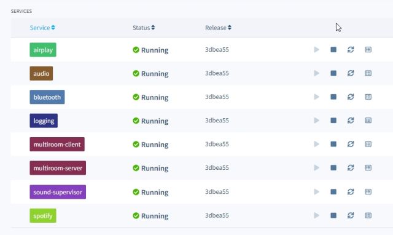Restart the audio service
Image resolution: width=393 pixels, height=235 pixels.
click(351, 73)
